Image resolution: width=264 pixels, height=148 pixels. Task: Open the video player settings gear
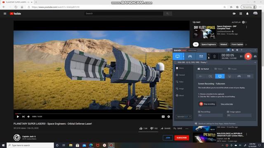tap(169, 117)
